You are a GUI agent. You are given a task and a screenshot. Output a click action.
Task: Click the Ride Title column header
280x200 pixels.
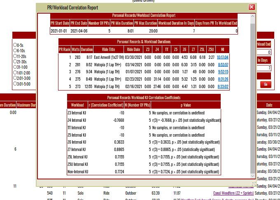(109, 49)
